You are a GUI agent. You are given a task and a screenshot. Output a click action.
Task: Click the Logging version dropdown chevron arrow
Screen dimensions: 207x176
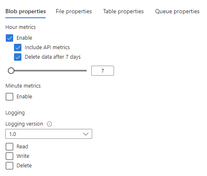pos(86,134)
